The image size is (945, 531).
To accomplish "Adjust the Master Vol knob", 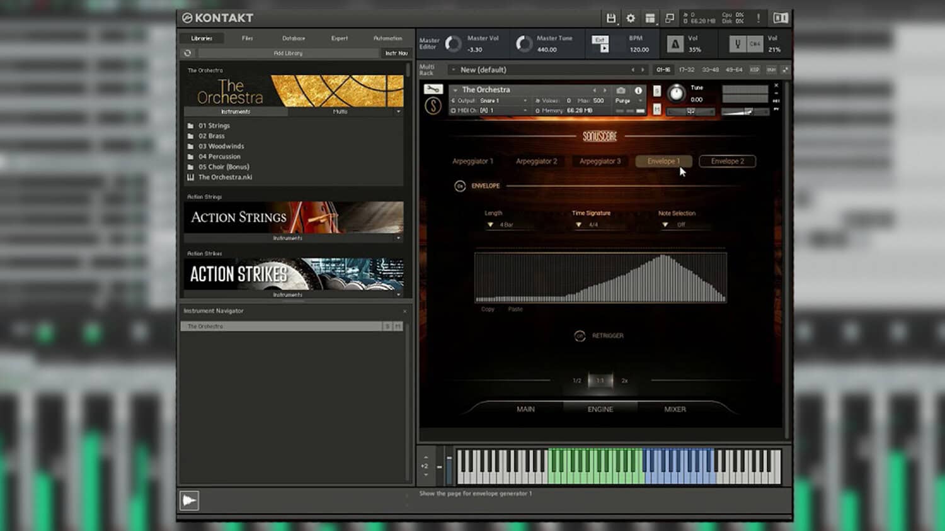I will coord(453,44).
